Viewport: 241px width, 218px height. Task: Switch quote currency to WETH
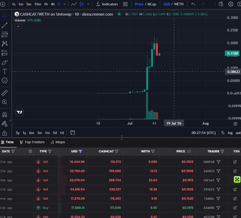pyautogui.click(x=179, y=4)
